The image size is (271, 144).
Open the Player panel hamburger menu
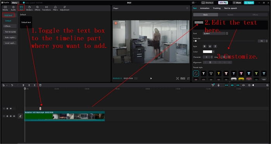point(187,8)
